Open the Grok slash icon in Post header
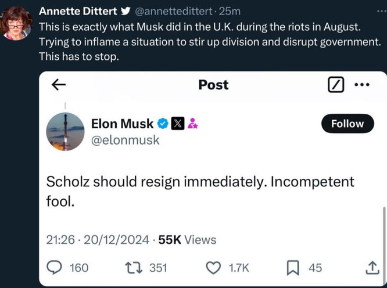Viewport: 387px width, 288px height. [x=336, y=85]
